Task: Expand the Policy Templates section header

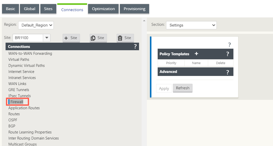Action: 195,54
